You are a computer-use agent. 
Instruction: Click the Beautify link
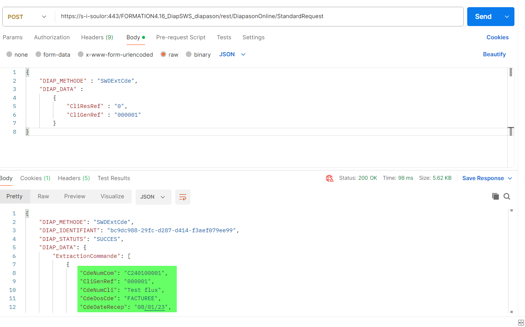[x=494, y=54]
